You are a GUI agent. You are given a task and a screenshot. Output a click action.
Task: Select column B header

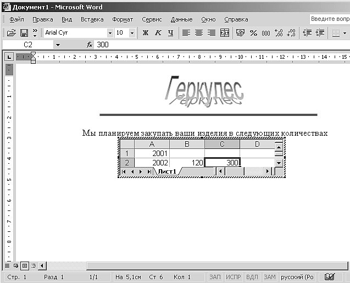[x=187, y=144]
